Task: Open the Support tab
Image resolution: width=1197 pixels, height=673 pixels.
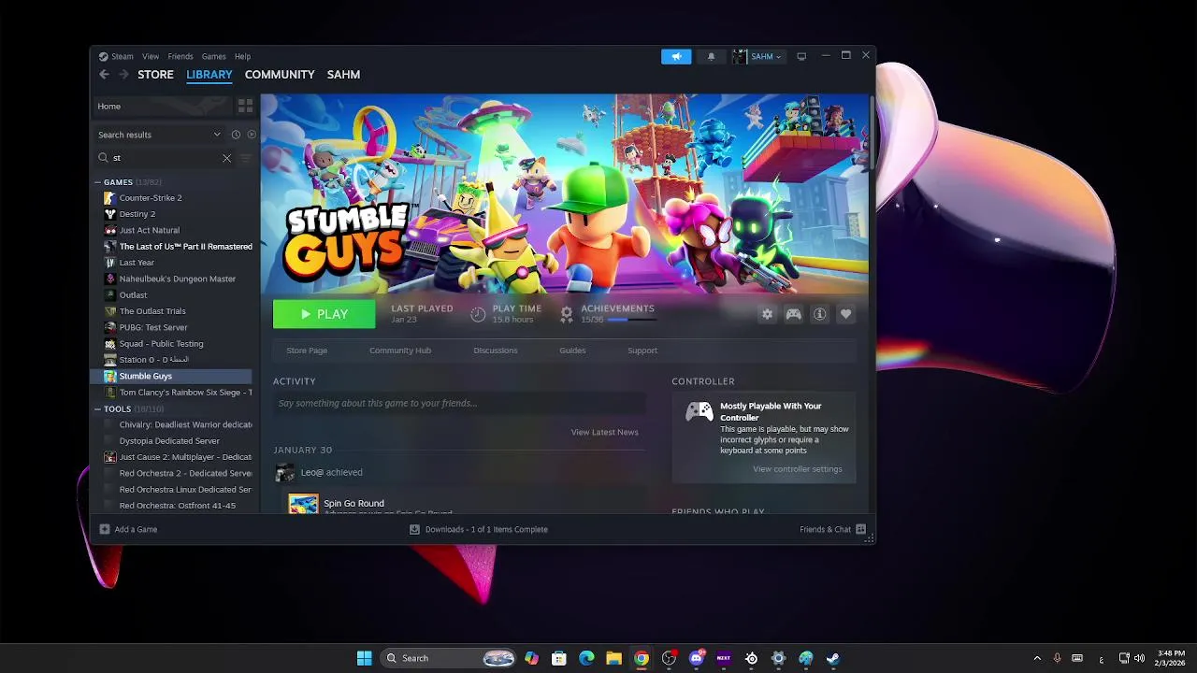Action: point(642,351)
